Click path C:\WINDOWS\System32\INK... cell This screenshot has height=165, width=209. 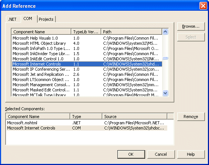[x=131, y=59]
